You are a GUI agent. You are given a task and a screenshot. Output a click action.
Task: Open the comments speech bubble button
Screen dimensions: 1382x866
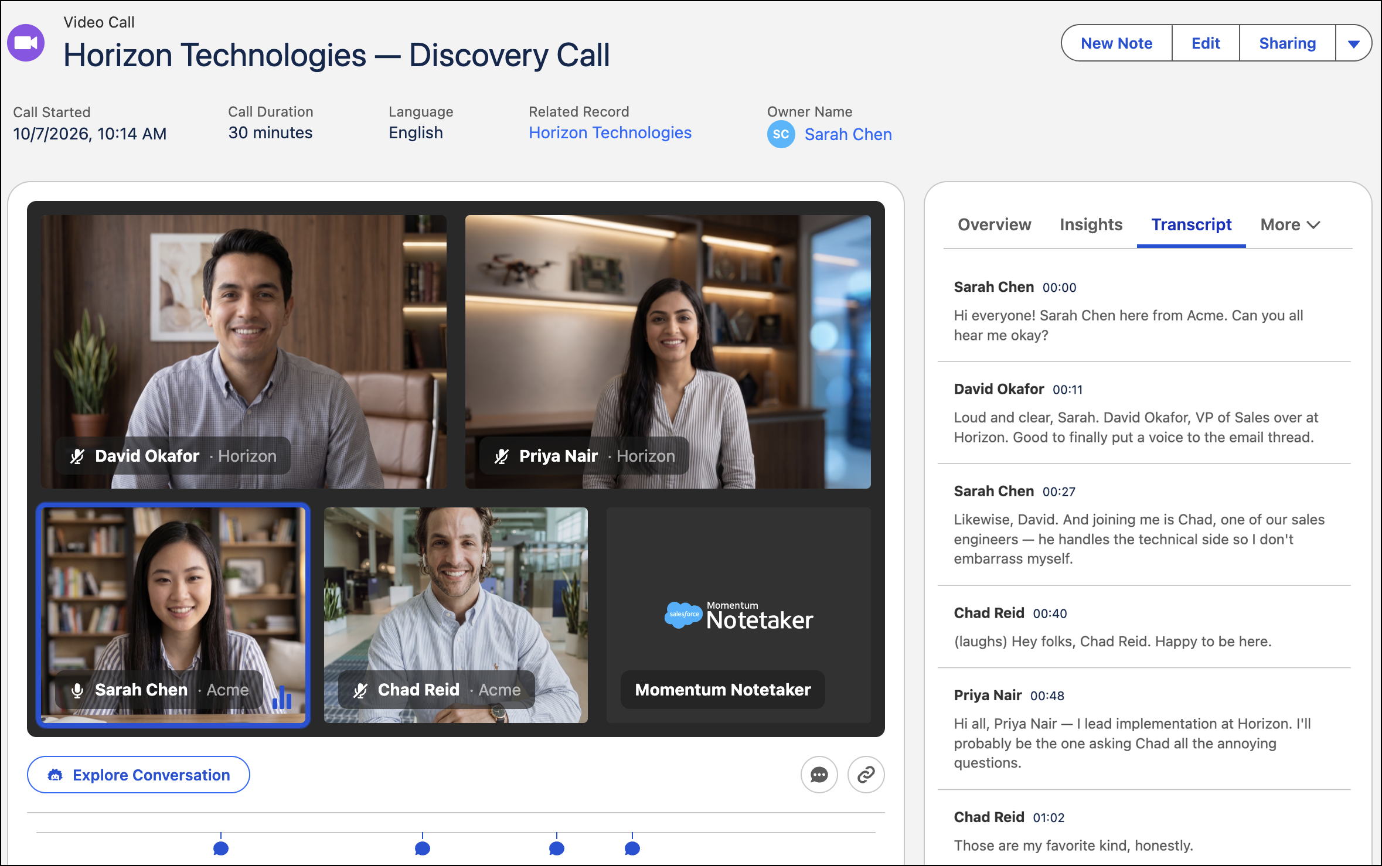pyautogui.click(x=819, y=775)
